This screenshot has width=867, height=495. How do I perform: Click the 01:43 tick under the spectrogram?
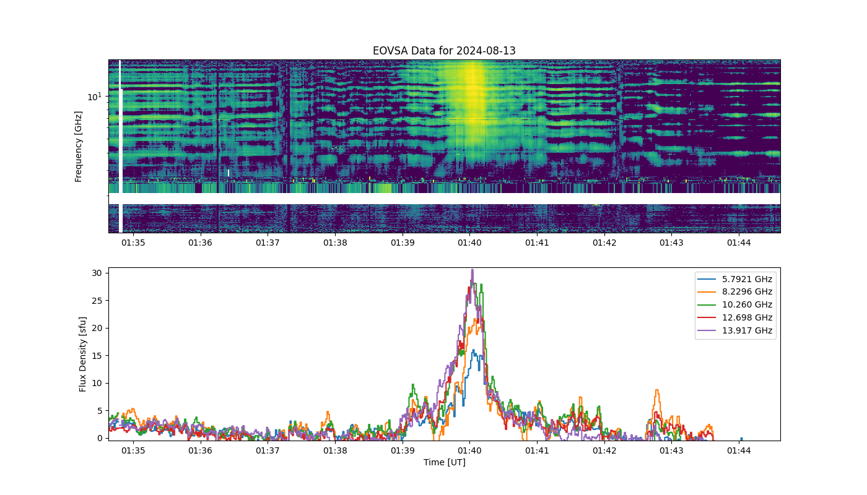(672, 243)
